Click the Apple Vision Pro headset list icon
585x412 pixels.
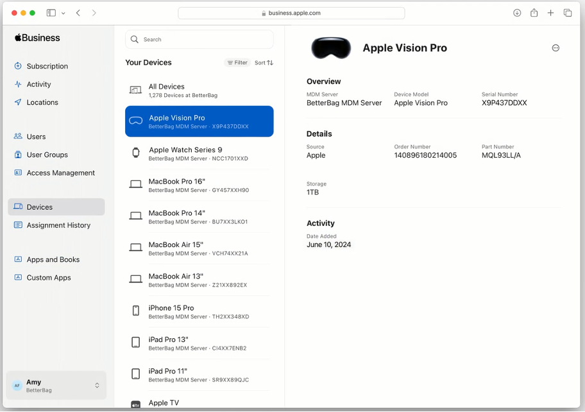[136, 121]
